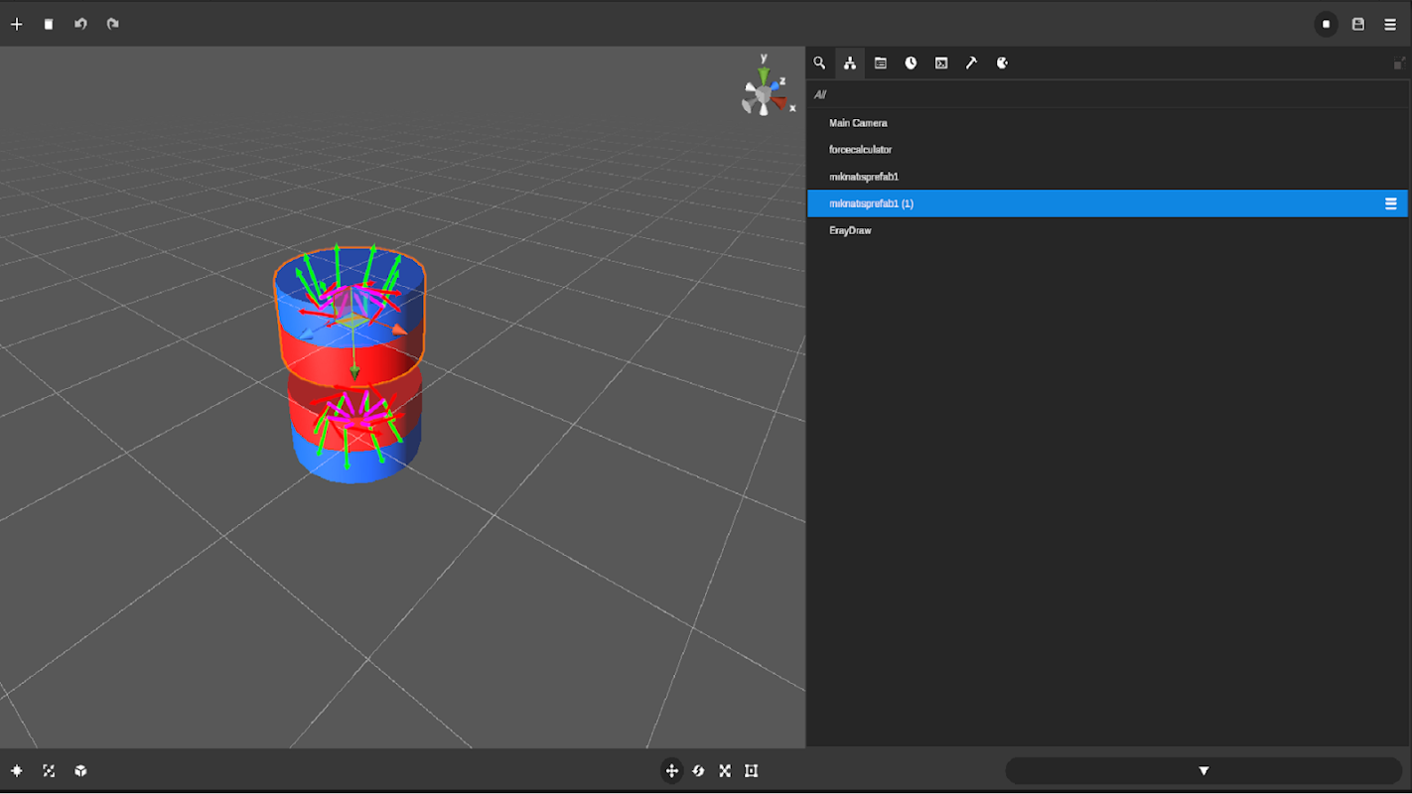Undo the last action
The image size is (1412, 794).
tap(80, 24)
